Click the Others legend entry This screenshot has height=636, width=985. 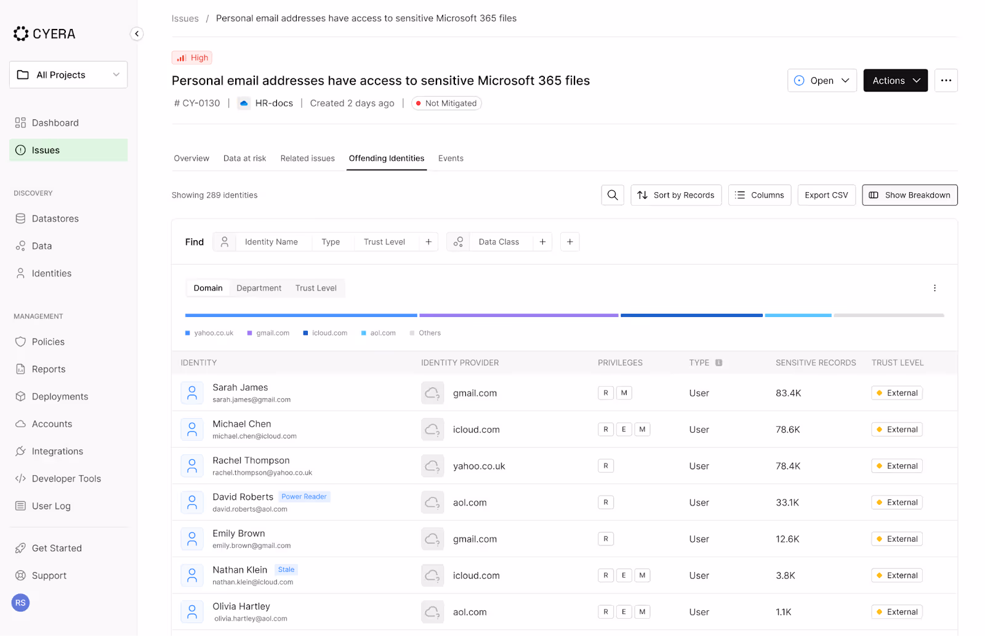(x=425, y=333)
